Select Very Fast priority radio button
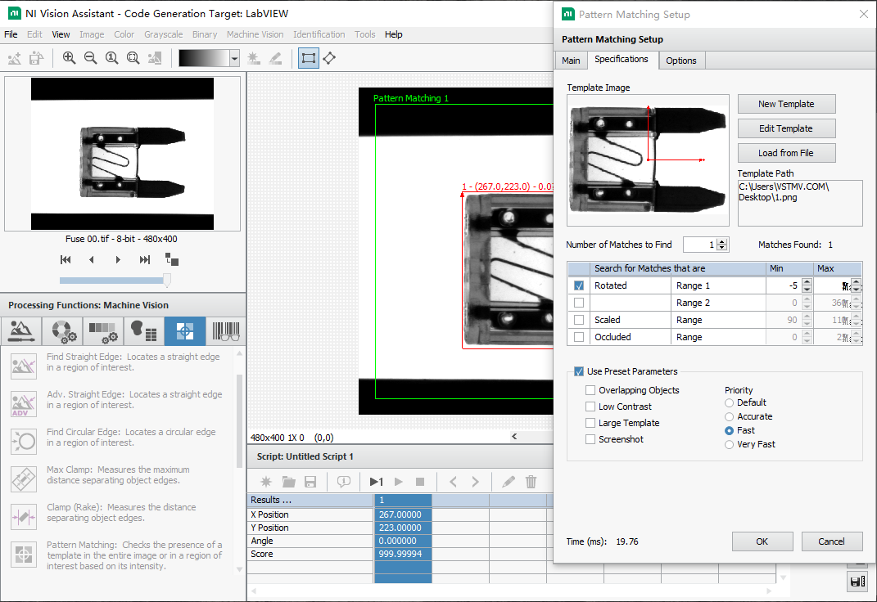Screen dimensions: 877x602 [729, 444]
